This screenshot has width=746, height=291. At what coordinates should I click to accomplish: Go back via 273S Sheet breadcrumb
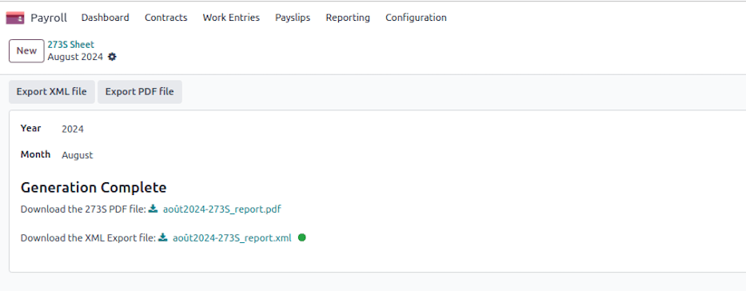click(71, 45)
